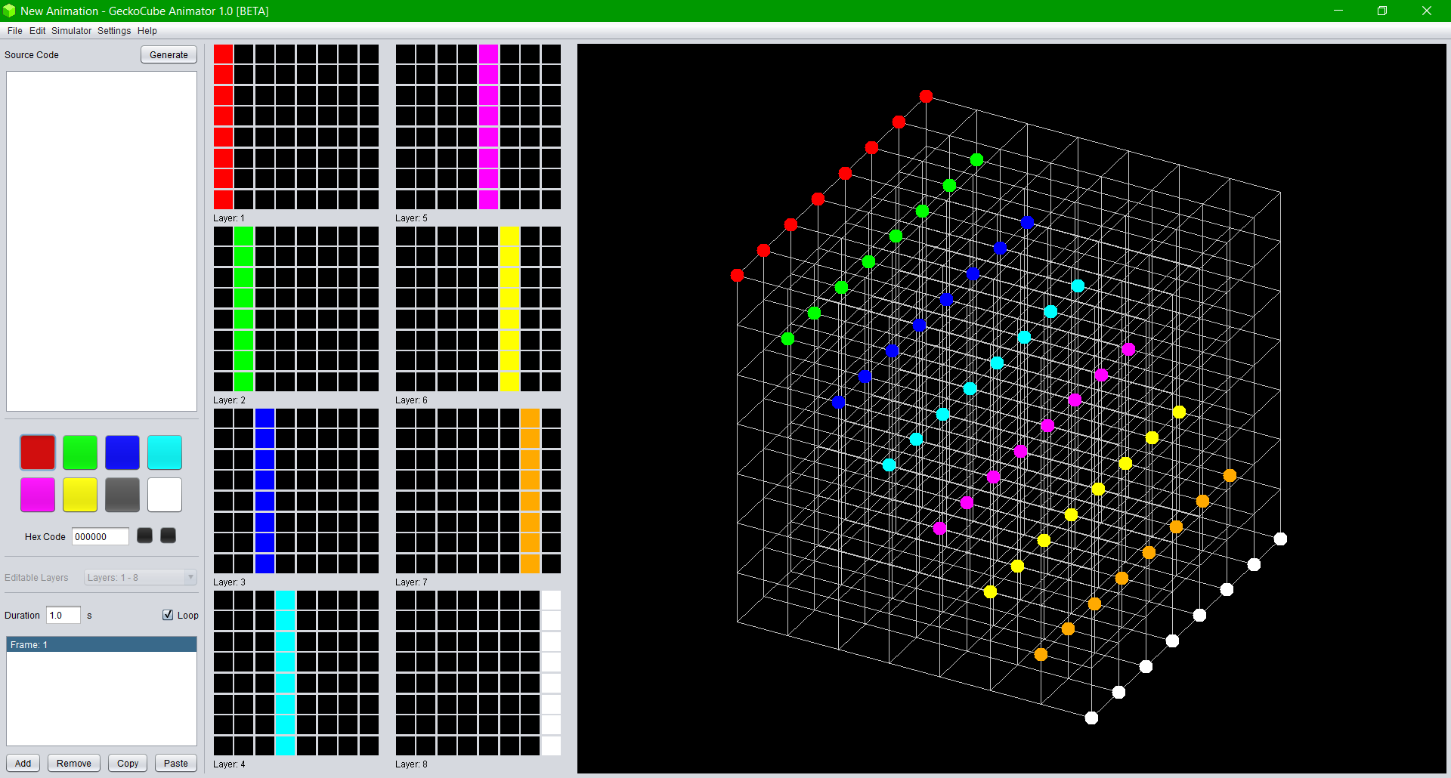The width and height of the screenshot is (1451, 778).
Task: Select the cyan color swatch
Action: tap(164, 452)
